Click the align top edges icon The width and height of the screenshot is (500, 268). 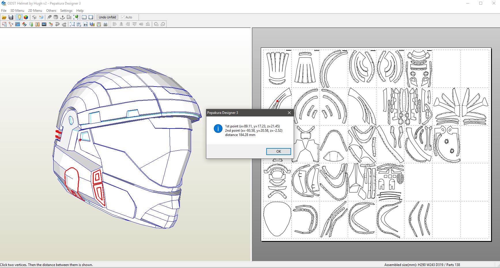(134, 24)
